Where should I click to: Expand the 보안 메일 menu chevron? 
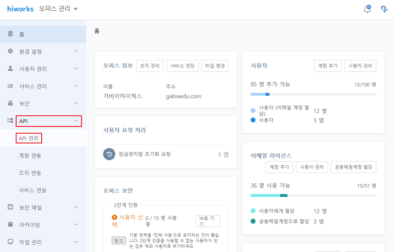(x=76, y=207)
